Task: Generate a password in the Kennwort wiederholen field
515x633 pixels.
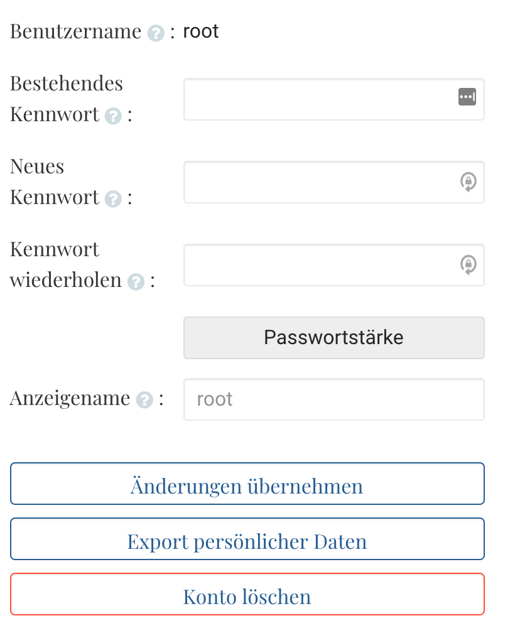Action: [x=469, y=265]
